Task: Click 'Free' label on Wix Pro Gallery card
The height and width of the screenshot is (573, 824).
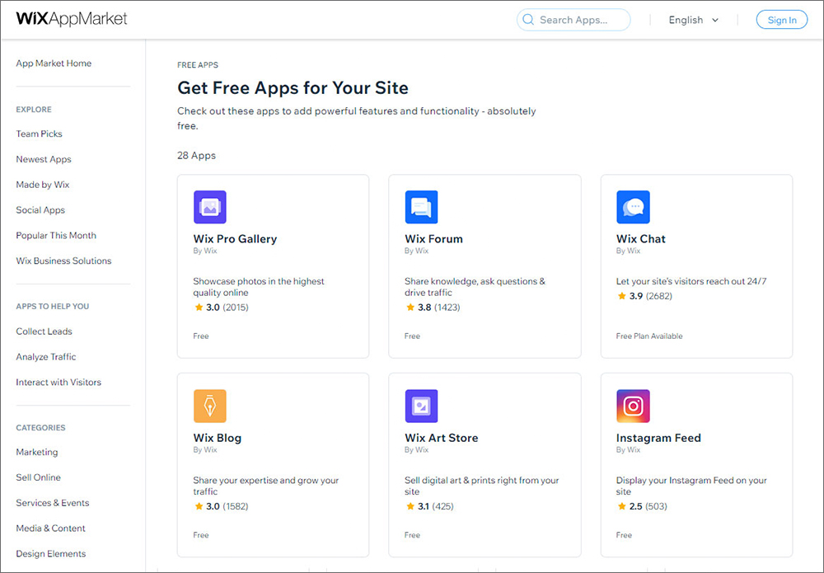Action: [x=201, y=336]
